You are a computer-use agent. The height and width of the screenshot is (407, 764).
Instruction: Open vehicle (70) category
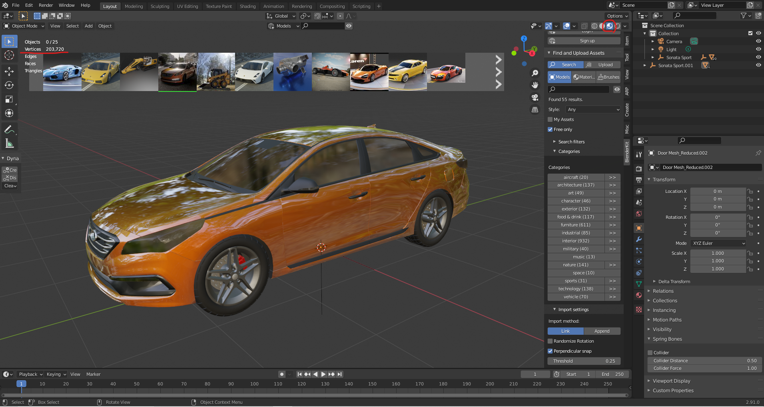point(576,297)
